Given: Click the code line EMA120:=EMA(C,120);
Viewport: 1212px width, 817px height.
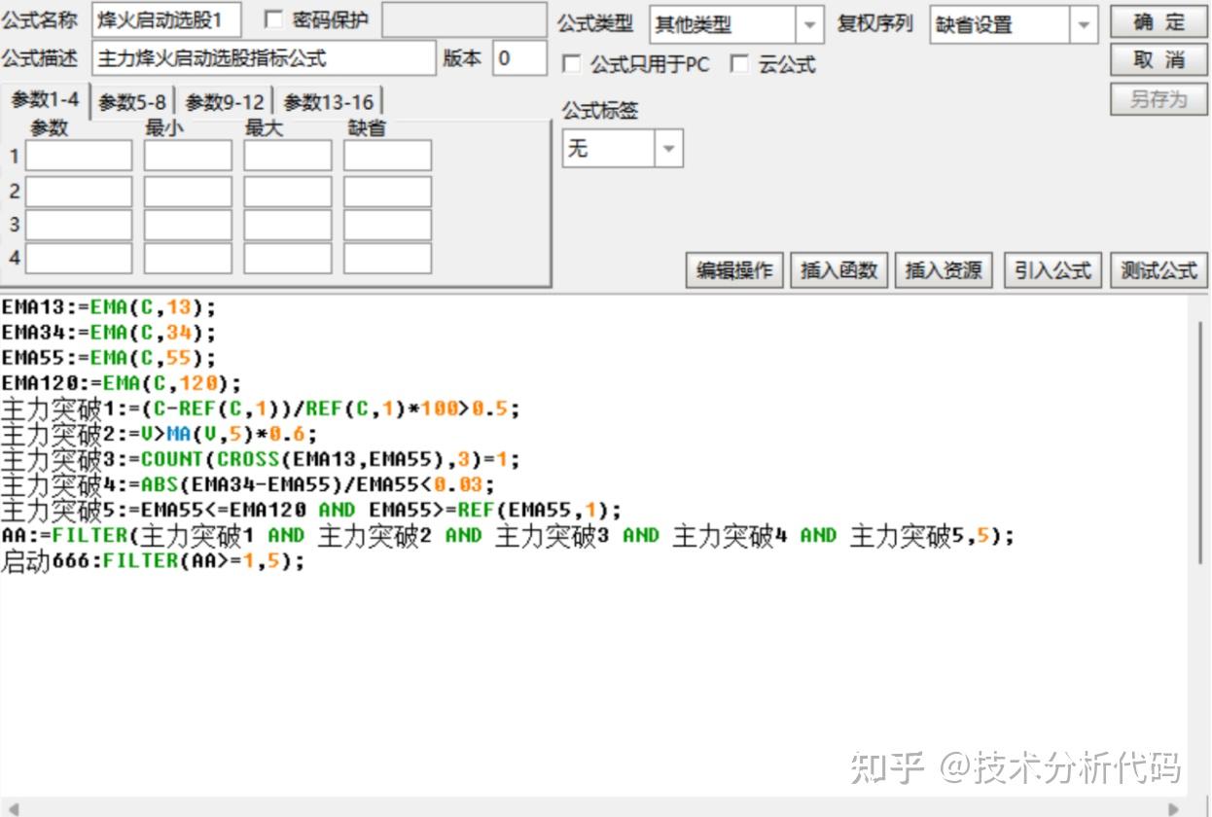Looking at the screenshot, I should click(x=122, y=383).
